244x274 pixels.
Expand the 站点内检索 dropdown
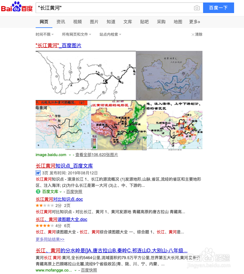pyautogui.click(x=110, y=34)
